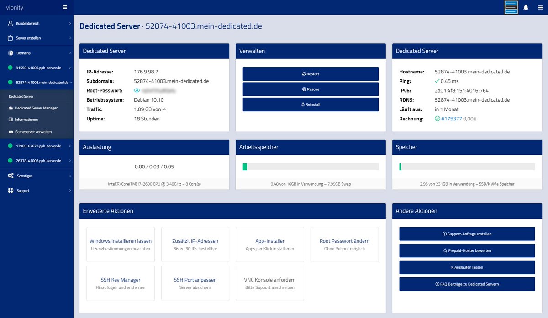Viewport: 548px width, 318px height.
Task: Click the Dedicated Server Manager dashboard icon
Action: point(11,108)
